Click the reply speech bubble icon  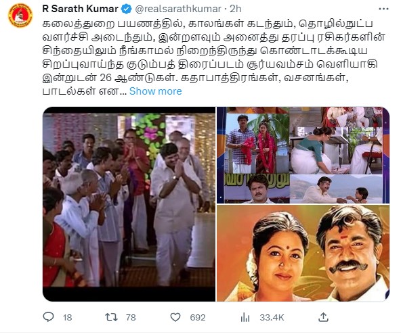(x=48, y=317)
